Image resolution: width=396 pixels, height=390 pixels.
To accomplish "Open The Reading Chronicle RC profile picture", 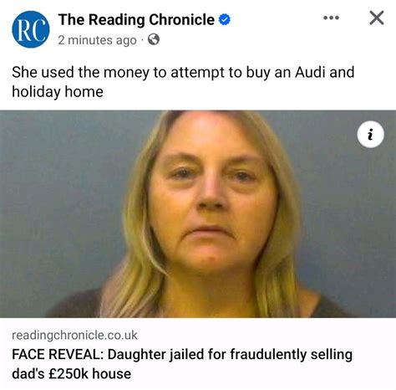I will 31,29.
